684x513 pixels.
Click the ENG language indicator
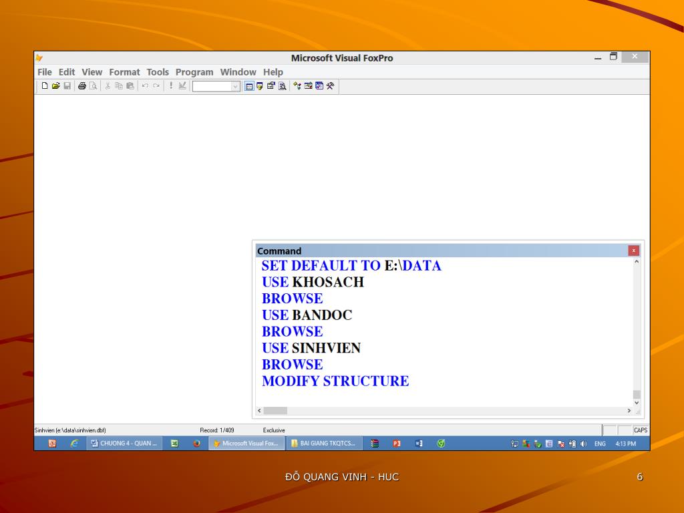600,444
